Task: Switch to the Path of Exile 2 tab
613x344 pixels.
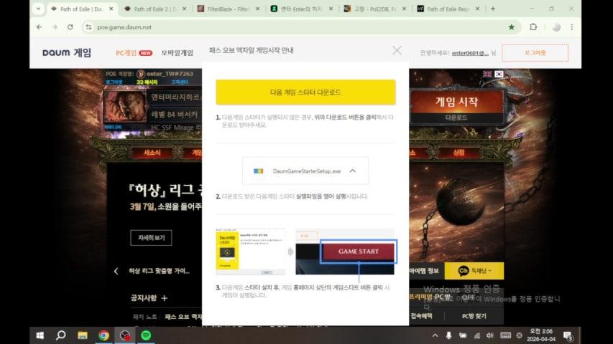Action: [x=155, y=9]
